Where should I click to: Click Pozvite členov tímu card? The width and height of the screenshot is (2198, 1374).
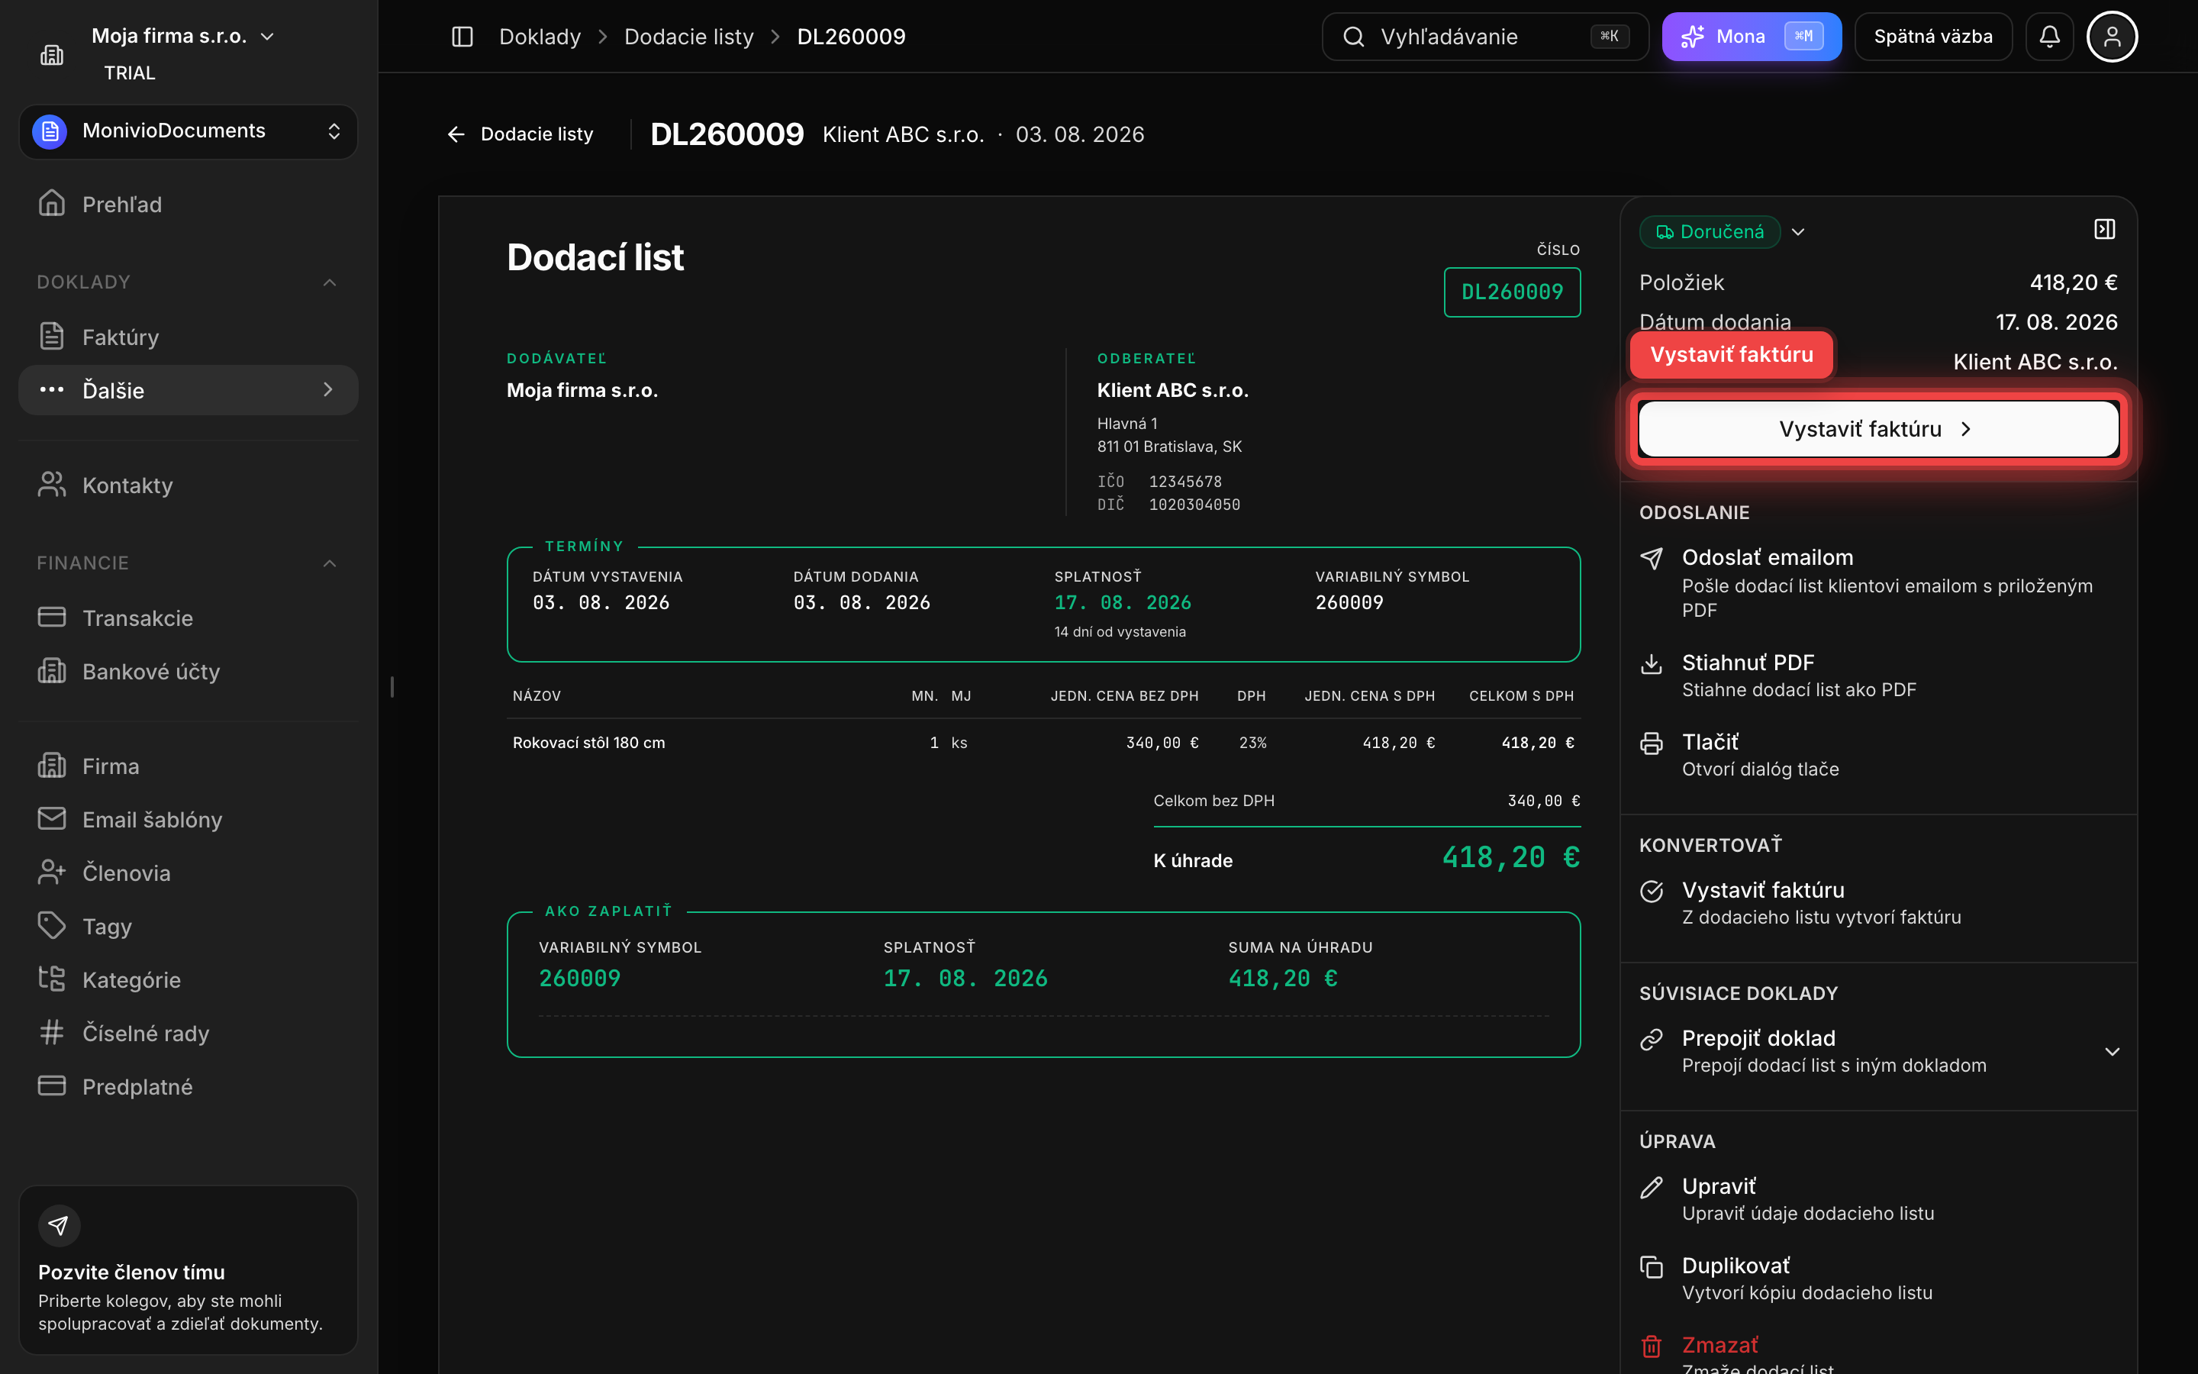(x=188, y=1269)
